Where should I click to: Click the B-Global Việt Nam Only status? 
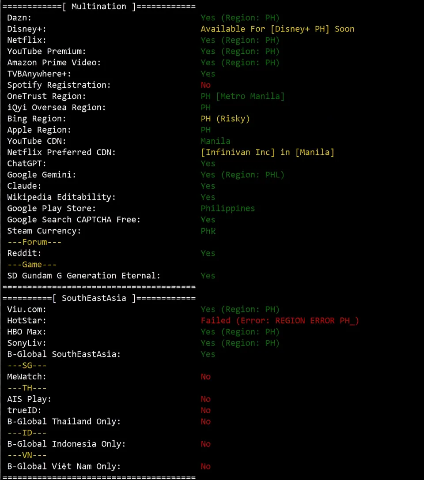[x=205, y=466]
